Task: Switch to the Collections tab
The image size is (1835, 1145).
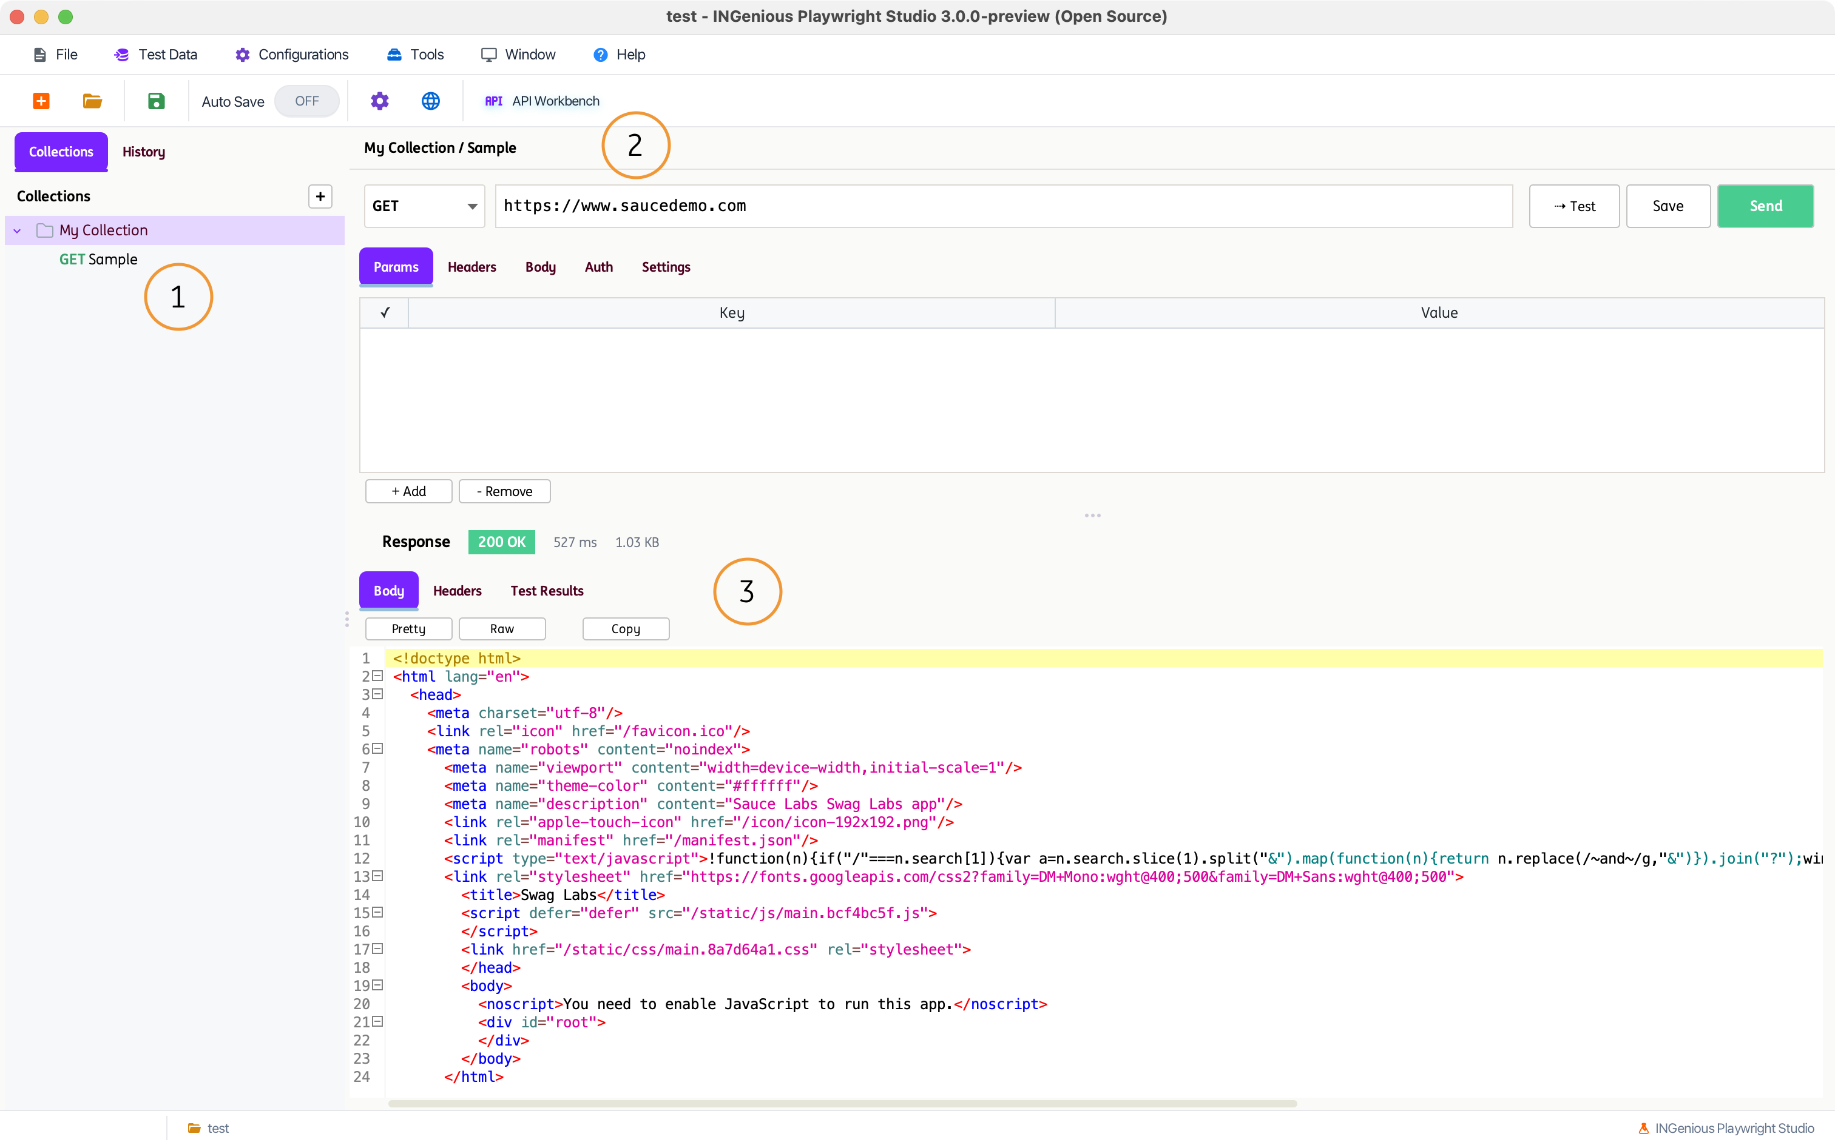Action: point(61,152)
